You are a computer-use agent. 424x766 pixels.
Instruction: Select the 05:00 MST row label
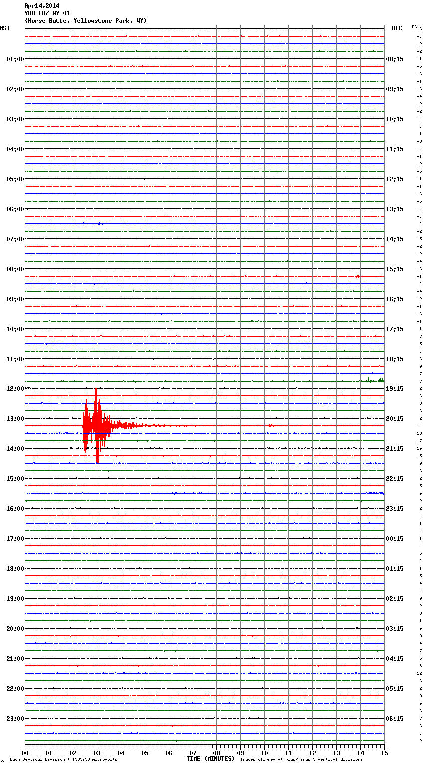tap(15, 179)
